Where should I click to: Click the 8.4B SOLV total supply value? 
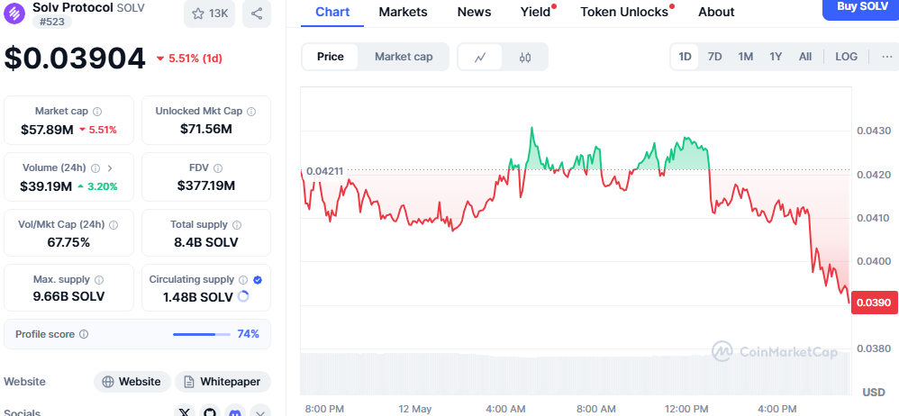click(205, 242)
